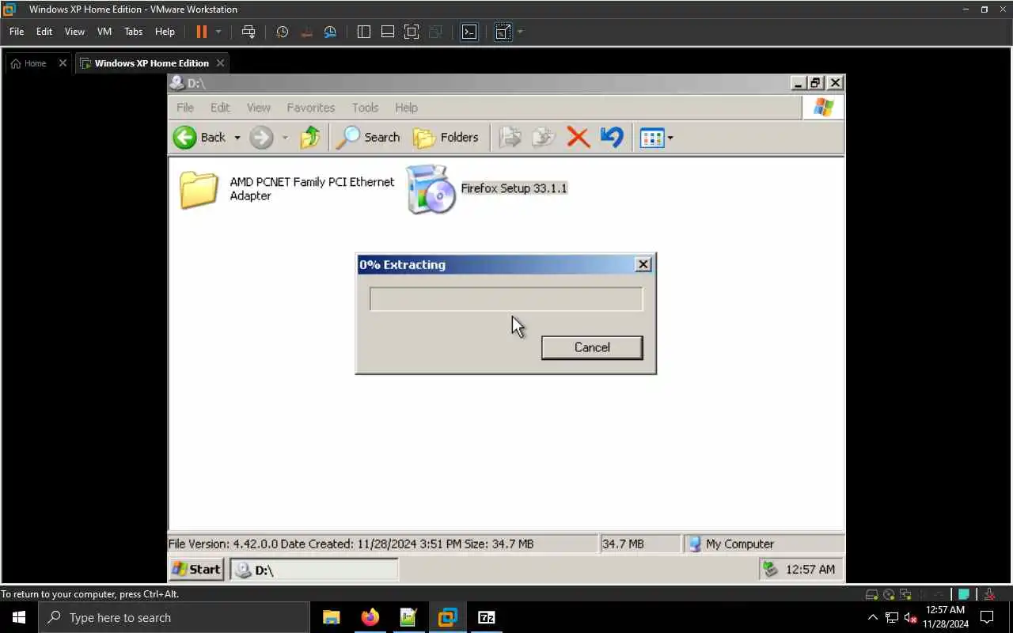Click the teal message log icon in VMware status bar
Screen dimensions: 1013x633
click(x=964, y=594)
